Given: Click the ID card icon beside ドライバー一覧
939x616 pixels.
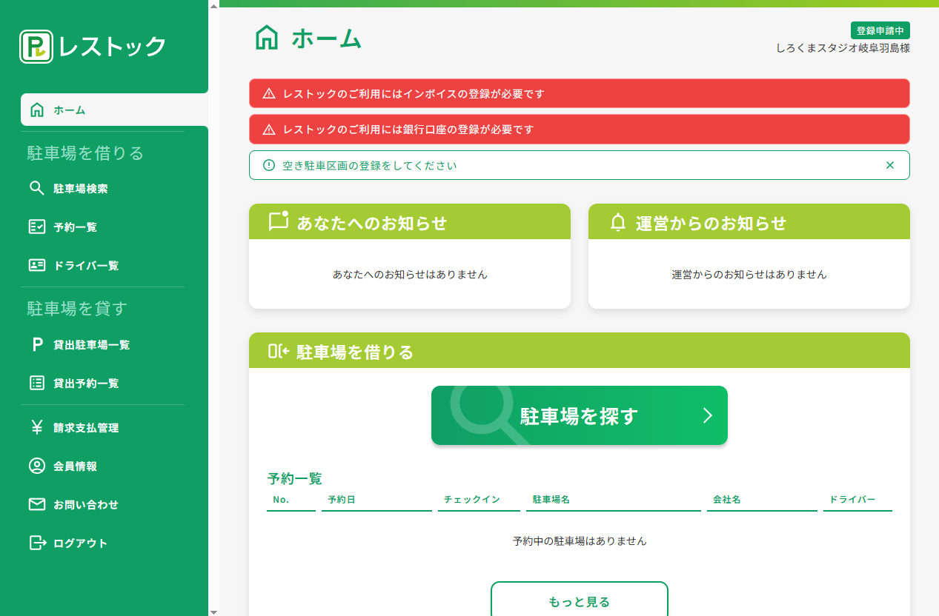Looking at the screenshot, I should click(x=36, y=265).
